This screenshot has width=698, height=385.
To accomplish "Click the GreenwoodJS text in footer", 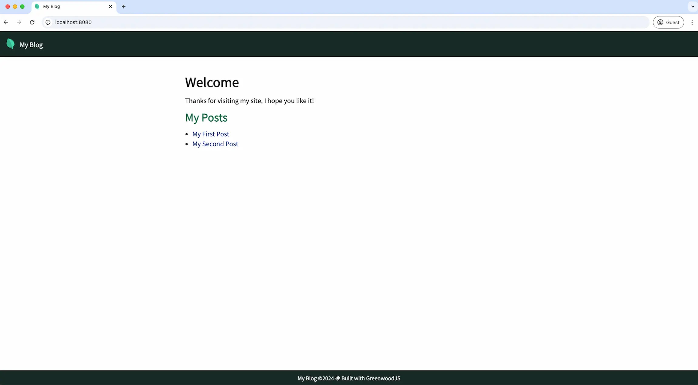I will pyautogui.click(x=383, y=378).
